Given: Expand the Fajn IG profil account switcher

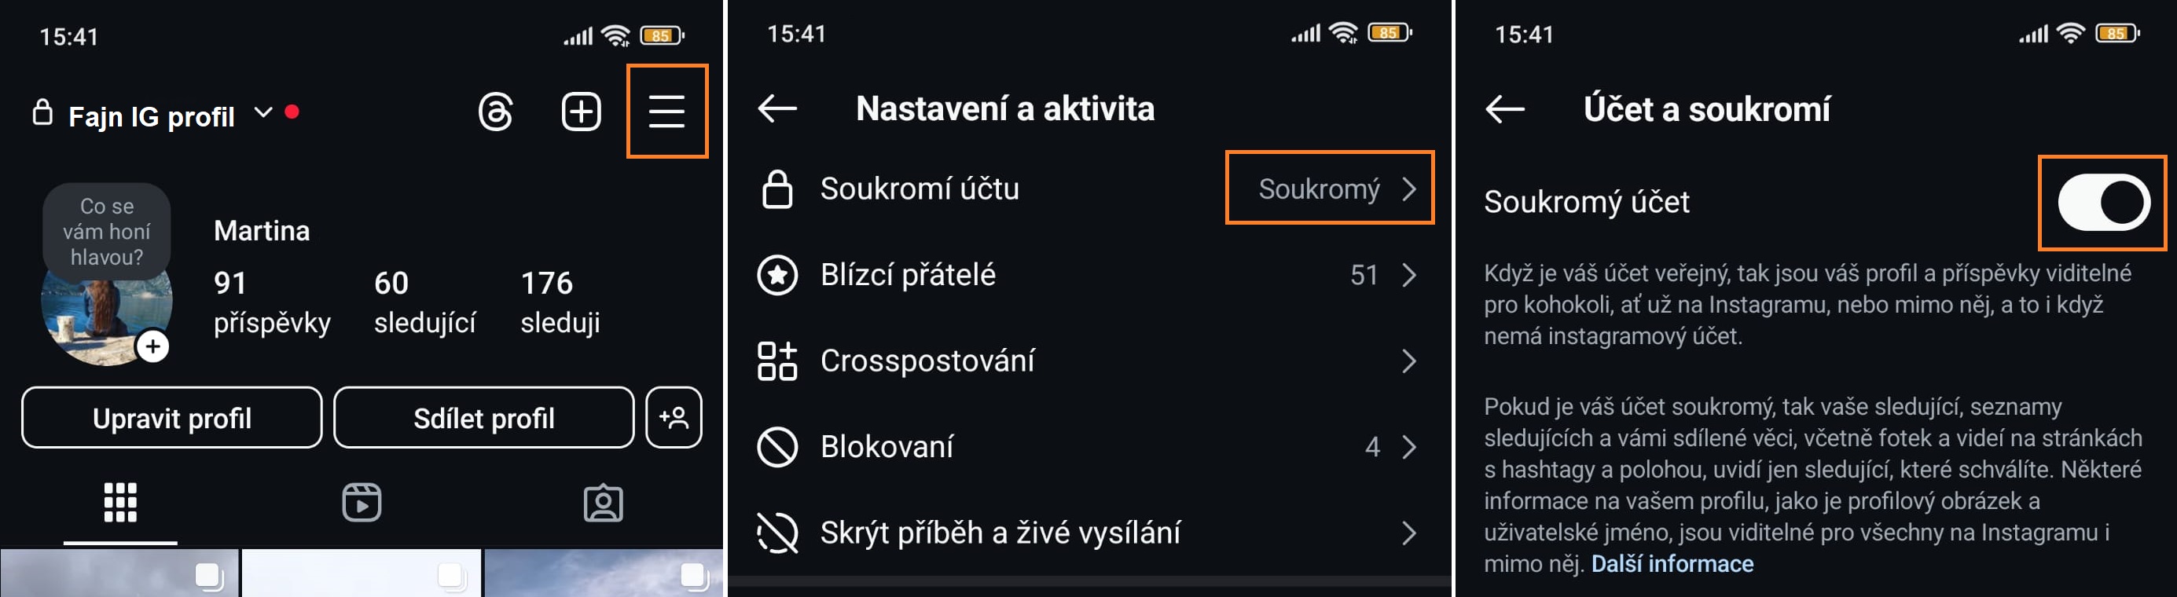Looking at the screenshot, I should (x=263, y=112).
